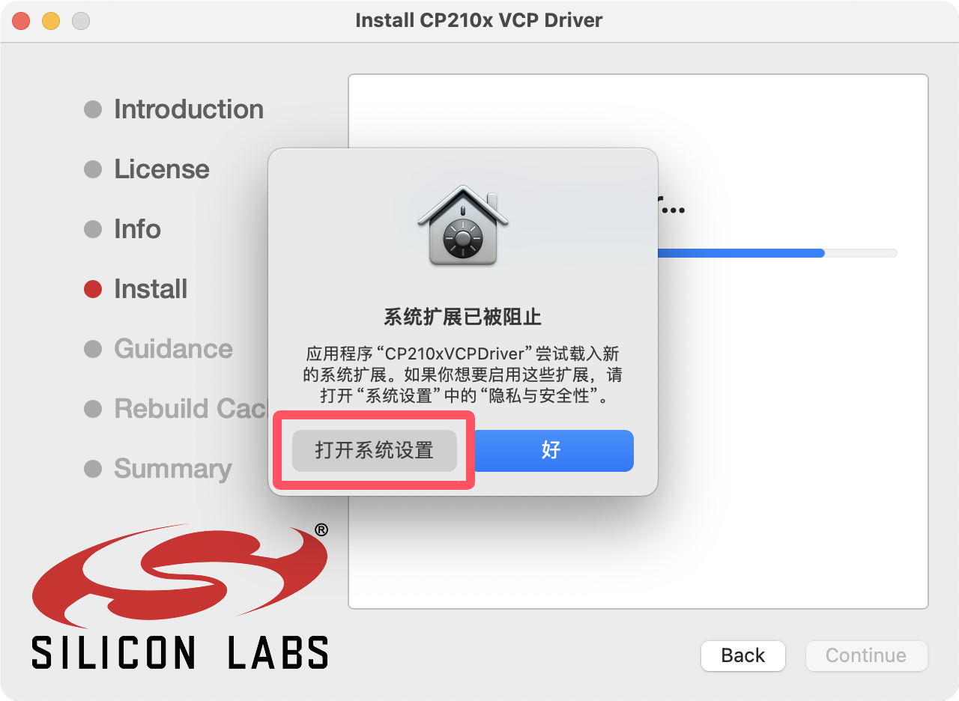959x701 pixels.
Task: Select the Rebuild Cache step label
Action: pyautogui.click(x=190, y=409)
